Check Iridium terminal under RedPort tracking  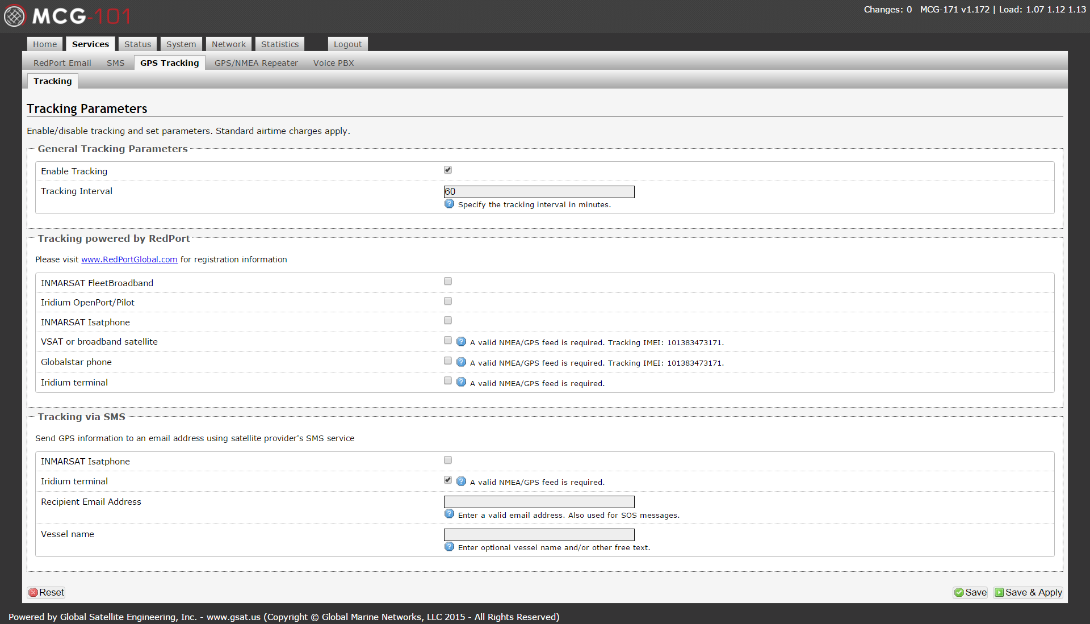coord(448,380)
